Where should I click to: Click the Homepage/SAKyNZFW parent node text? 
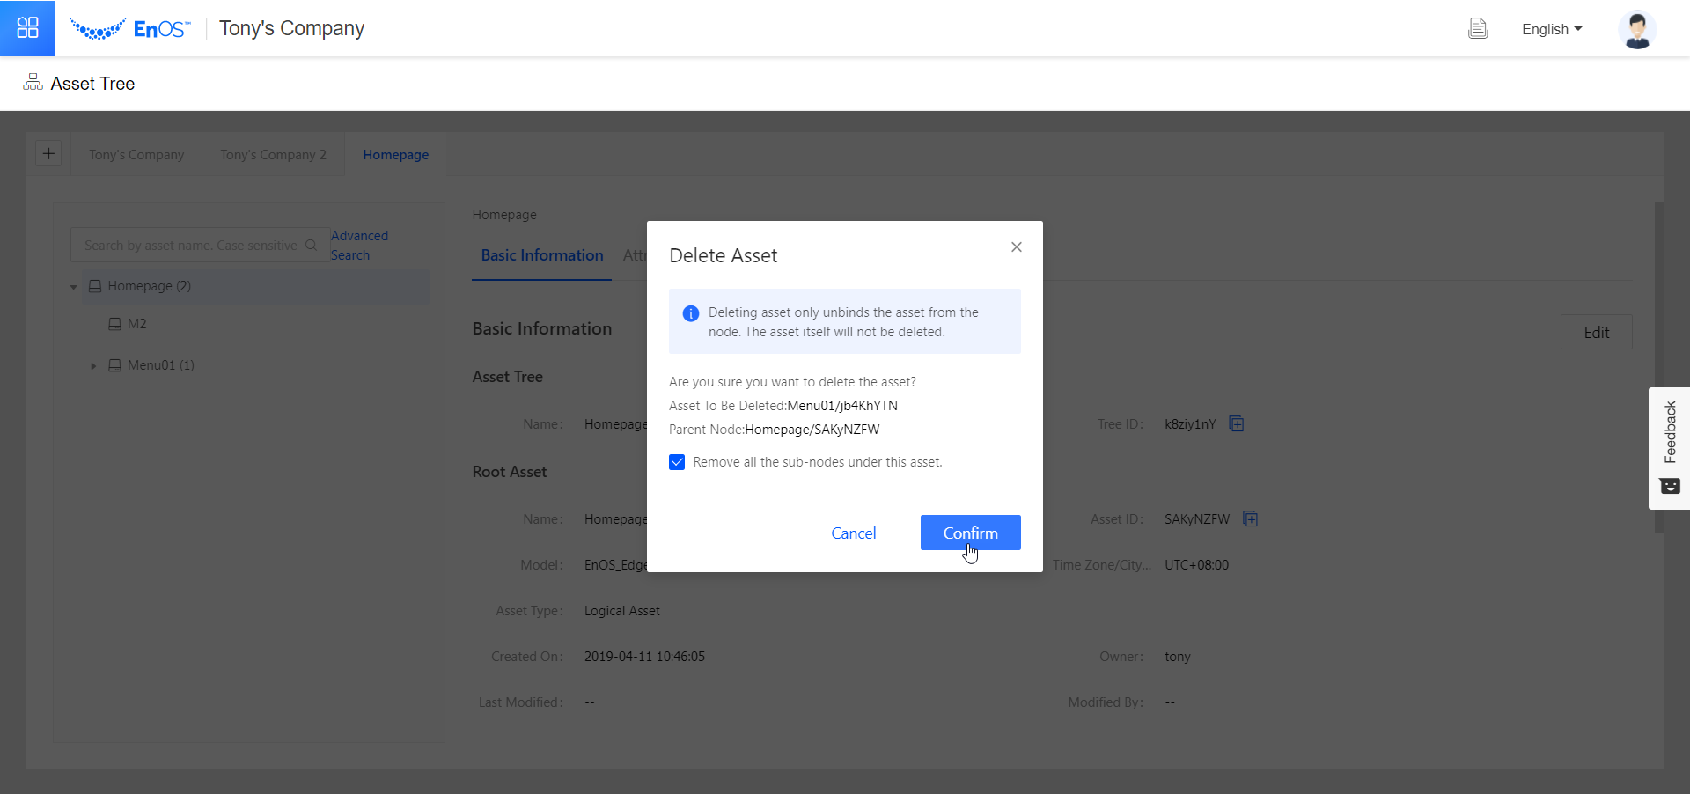(x=812, y=430)
